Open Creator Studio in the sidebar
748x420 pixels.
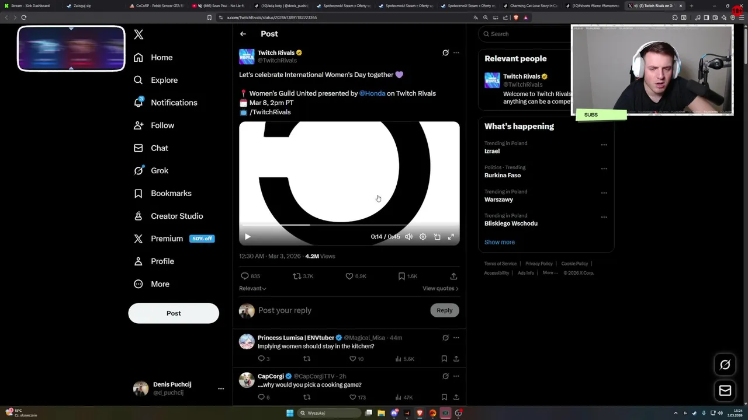click(168, 216)
